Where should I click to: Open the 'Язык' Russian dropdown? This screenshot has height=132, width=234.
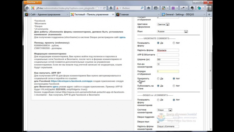pyautogui.click(x=172, y=32)
